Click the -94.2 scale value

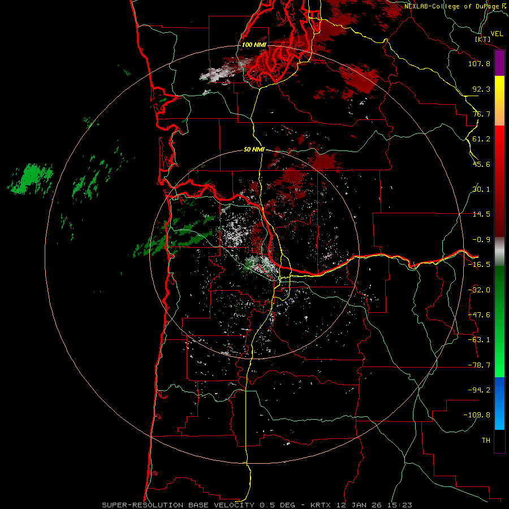479,390
